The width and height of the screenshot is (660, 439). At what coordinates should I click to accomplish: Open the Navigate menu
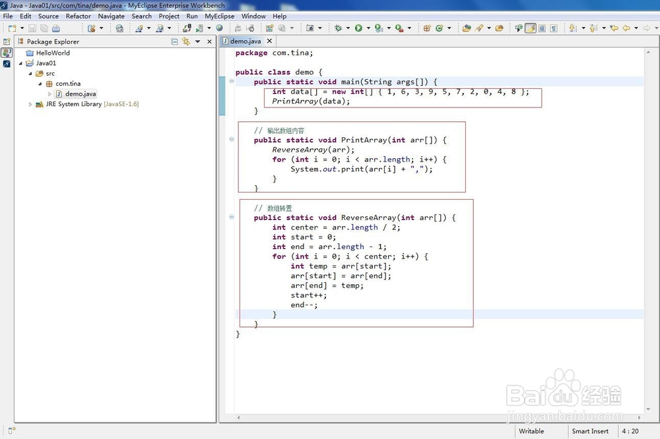pos(111,16)
